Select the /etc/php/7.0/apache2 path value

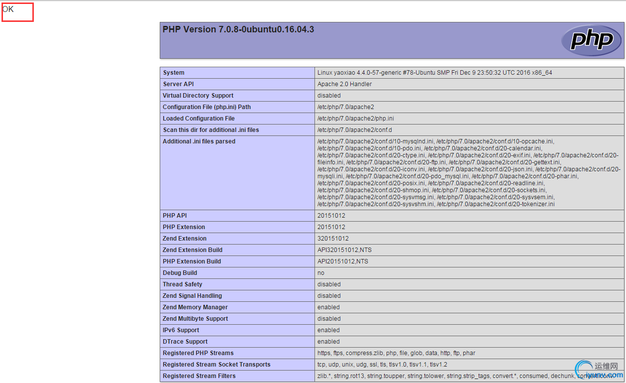point(346,107)
